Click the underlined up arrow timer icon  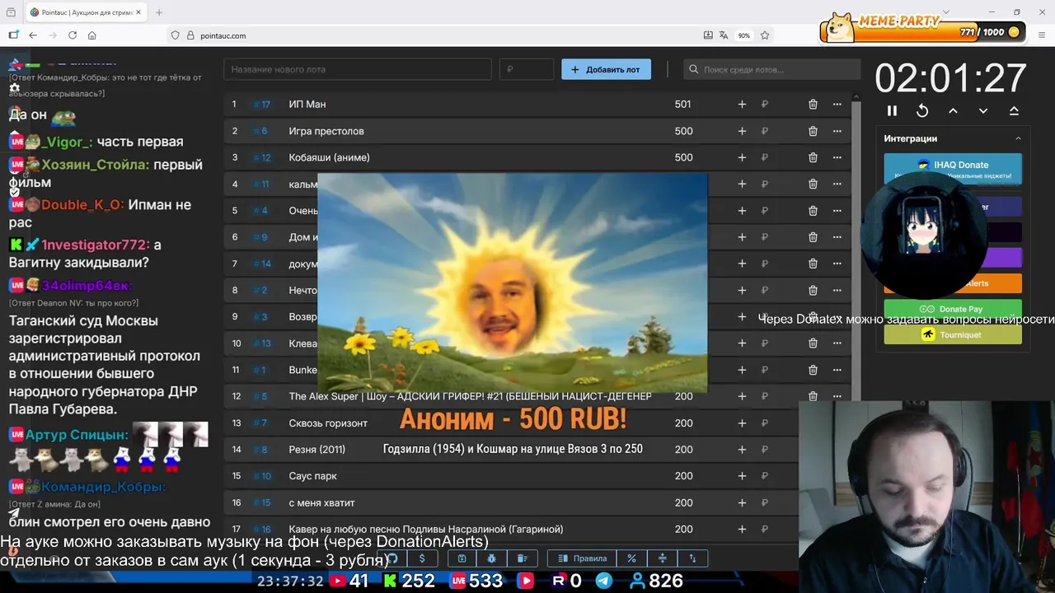[1014, 110]
